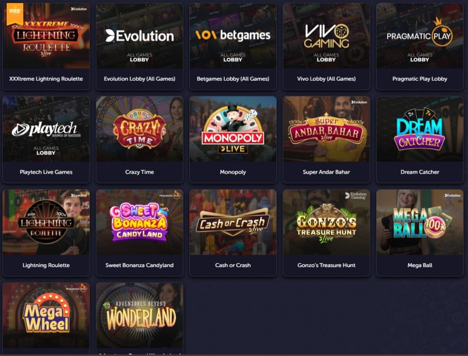This screenshot has width=468, height=356.
Task: Click the PRE badge on first game
Action: pyautogui.click(x=15, y=13)
